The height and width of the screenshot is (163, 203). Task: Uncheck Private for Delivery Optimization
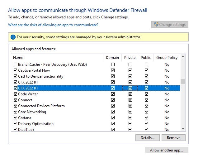(x=130, y=124)
